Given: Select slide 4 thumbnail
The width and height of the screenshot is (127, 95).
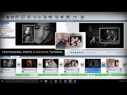Looking at the screenshot, I should coord(72,63).
